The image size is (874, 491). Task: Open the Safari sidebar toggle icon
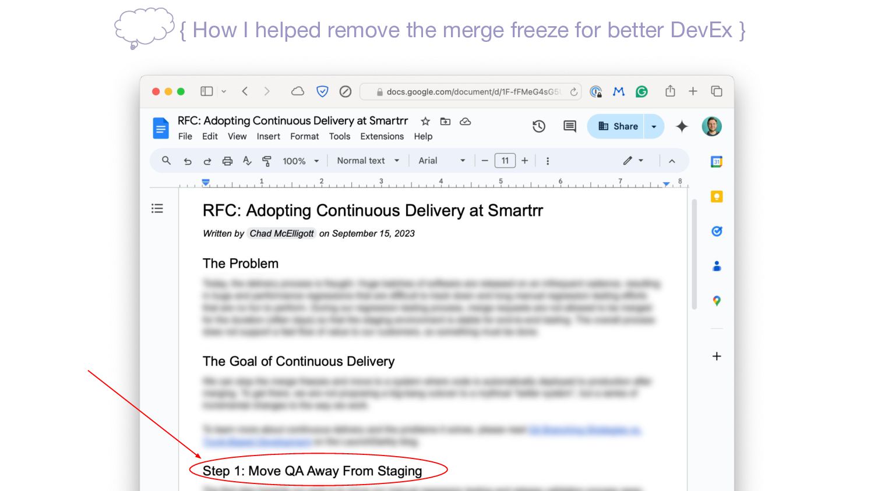206,91
